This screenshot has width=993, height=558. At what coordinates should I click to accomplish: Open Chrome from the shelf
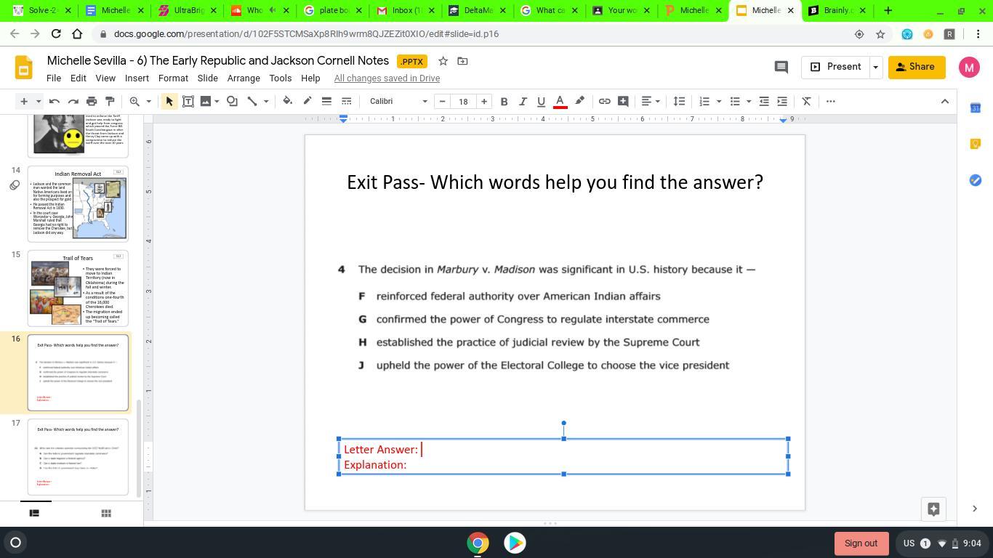pos(478,543)
